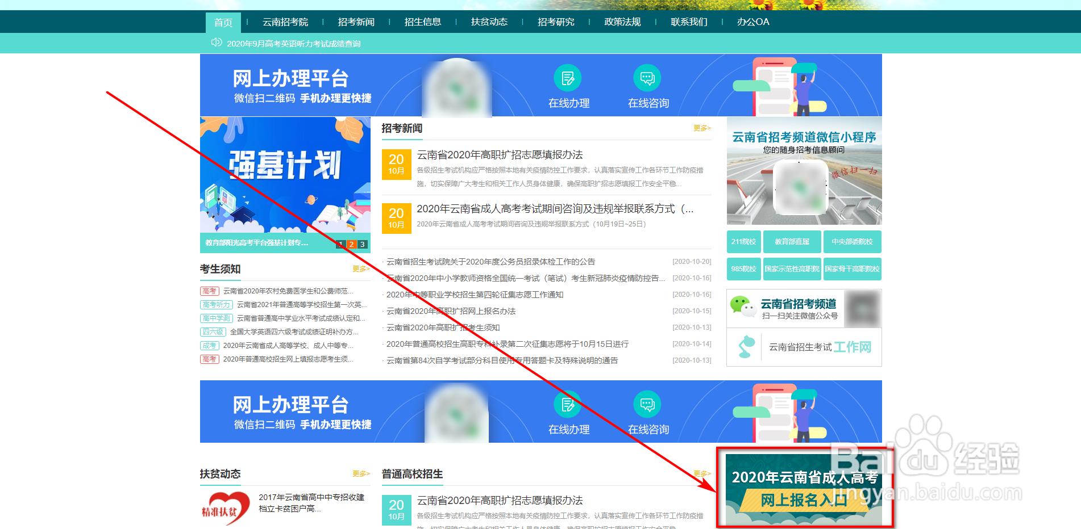Image resolution: width=1081 pixels, height=529 pixels.
Task: Go to 招考新闻 in the navigation bar
Action: 356,22
